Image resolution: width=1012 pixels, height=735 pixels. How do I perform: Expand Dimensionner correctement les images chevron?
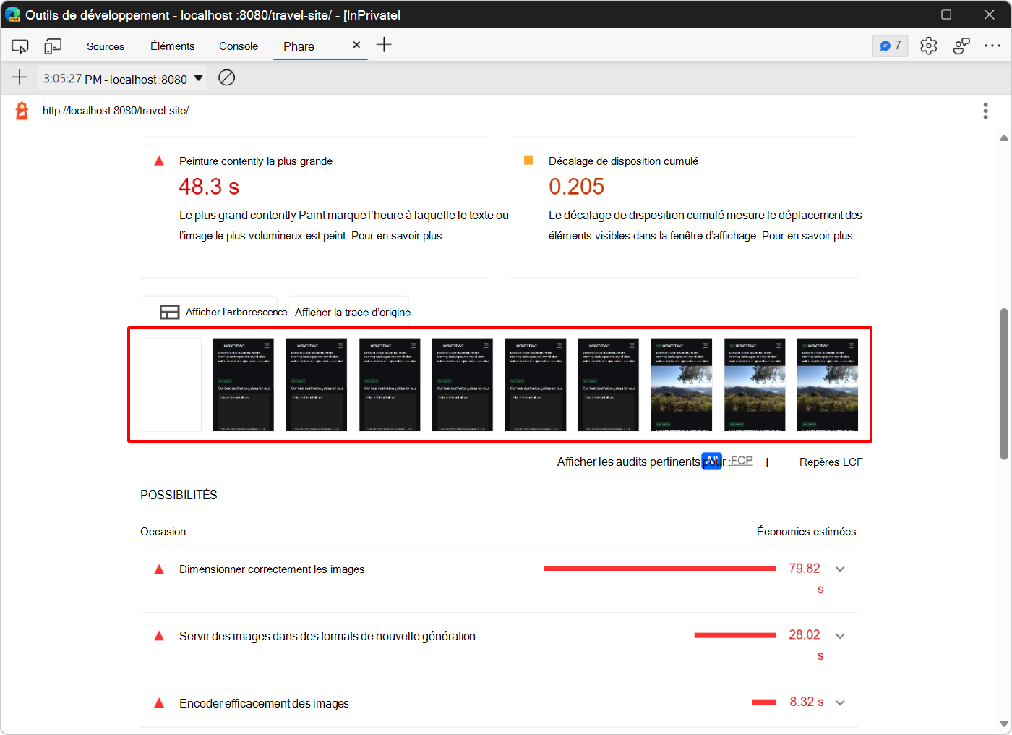coord(840,569)
